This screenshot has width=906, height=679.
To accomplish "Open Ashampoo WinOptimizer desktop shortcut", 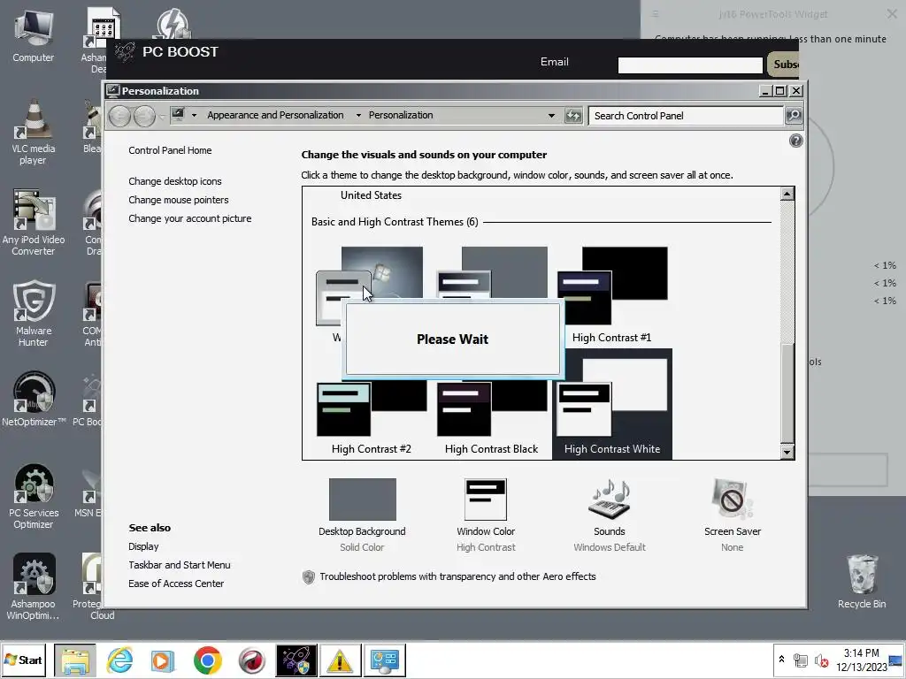I will [33, 587].
